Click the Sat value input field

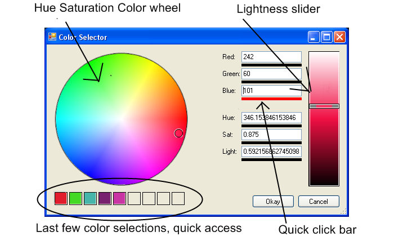(x=271, y=135)
